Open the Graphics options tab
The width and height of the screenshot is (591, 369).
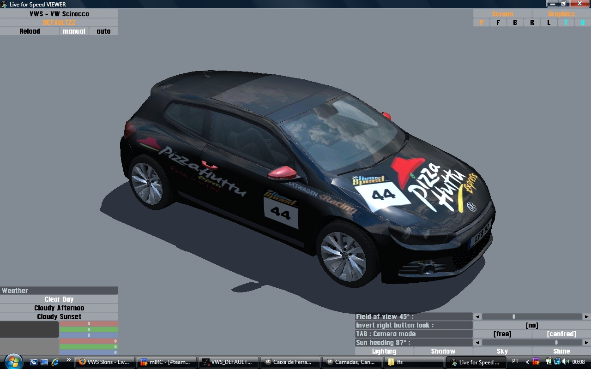[561, 14]
